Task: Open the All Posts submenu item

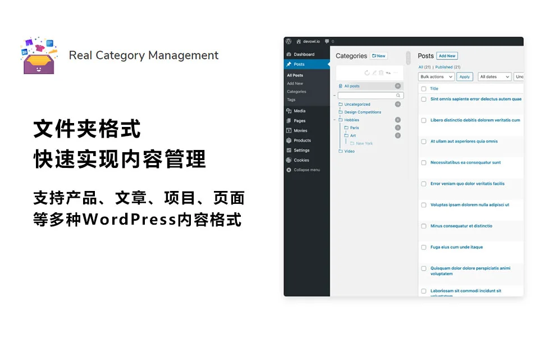Action: 295,75
